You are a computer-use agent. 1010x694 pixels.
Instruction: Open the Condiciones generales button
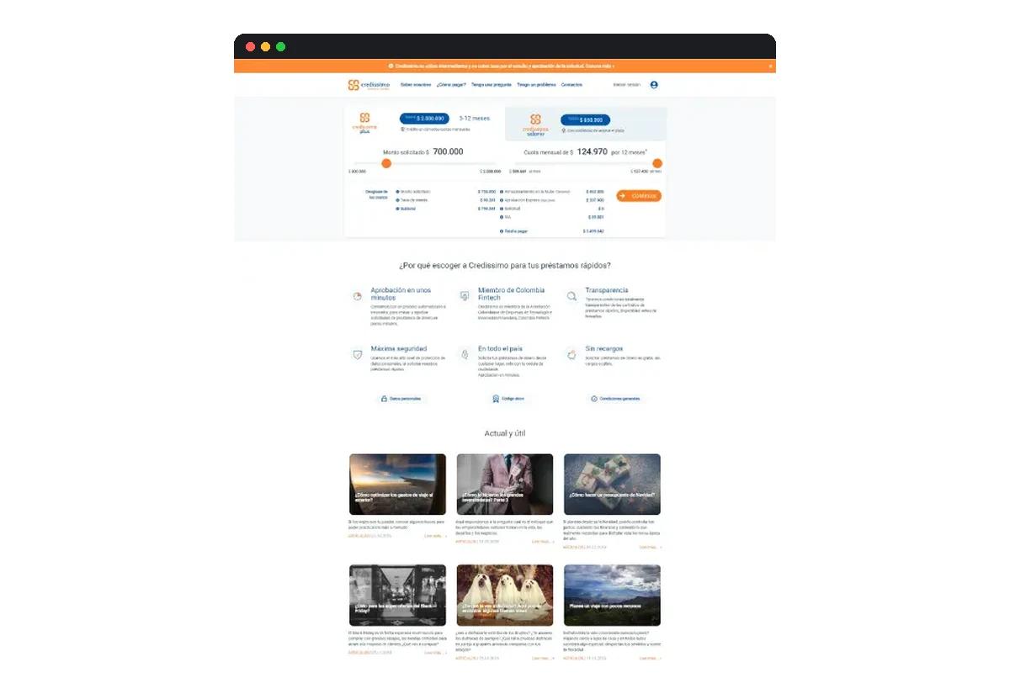pos(615,399)
